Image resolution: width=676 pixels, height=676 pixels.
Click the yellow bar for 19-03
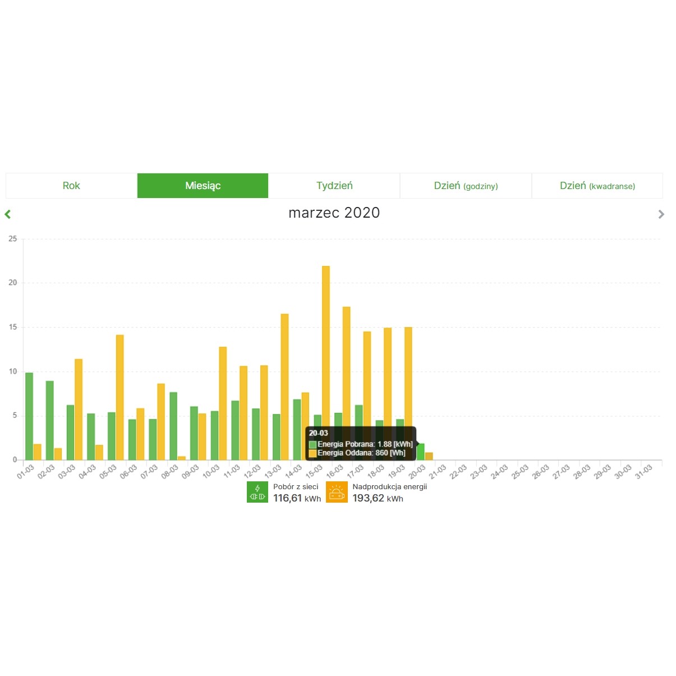408,377
